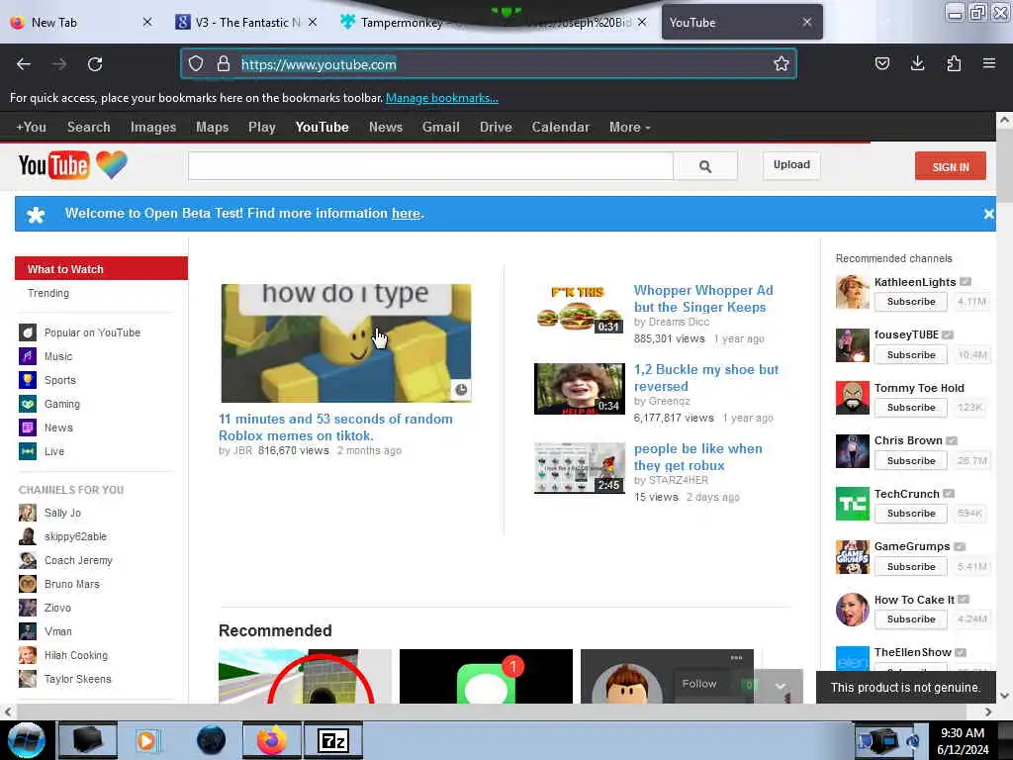Click page scrollbar down arrow

[x=1004, y=696]
